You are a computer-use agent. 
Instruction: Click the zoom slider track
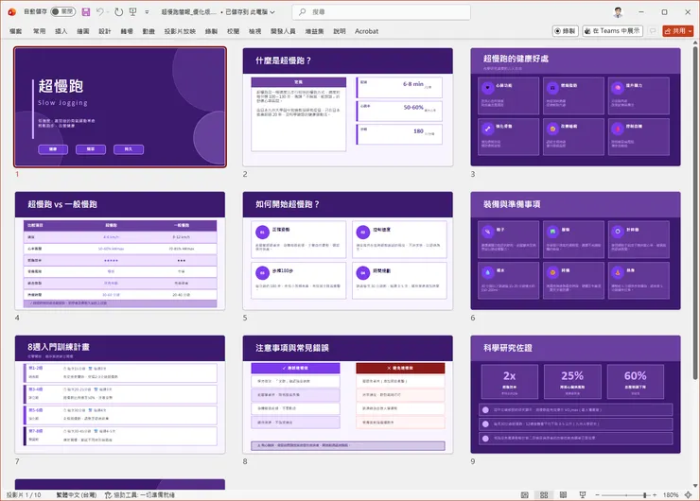(x=626, y=494)
